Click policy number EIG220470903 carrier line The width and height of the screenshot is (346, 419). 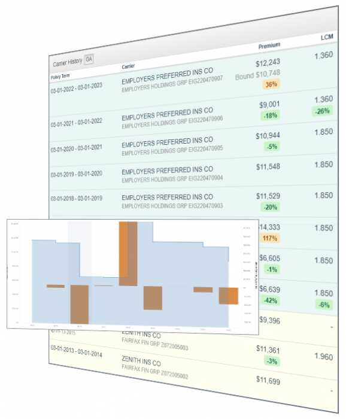point(172,206)
